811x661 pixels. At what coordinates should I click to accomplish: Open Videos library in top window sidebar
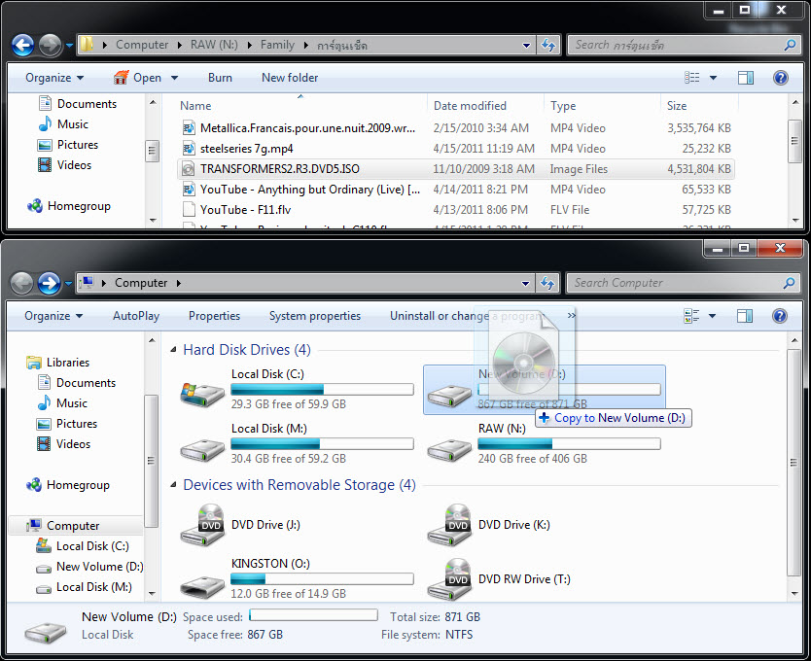click(64, 165)
